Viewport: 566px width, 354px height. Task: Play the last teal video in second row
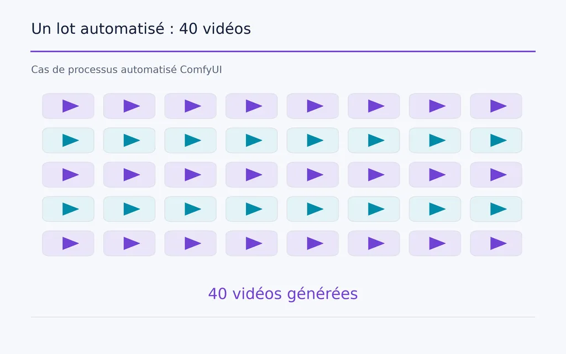(496, 140)
